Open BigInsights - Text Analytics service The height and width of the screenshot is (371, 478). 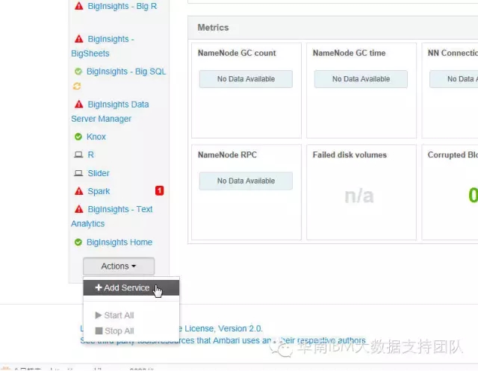(x=111, y=216)
